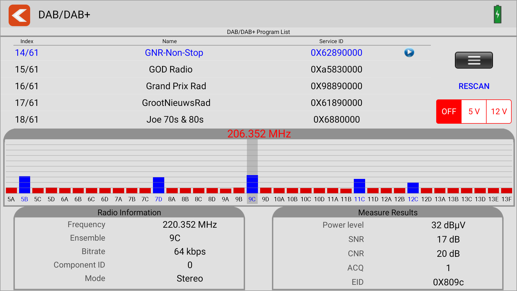The width and height of the screenshot is (517, 291).
Task: Go back with the orange arrow button
Action: point(19,15)
